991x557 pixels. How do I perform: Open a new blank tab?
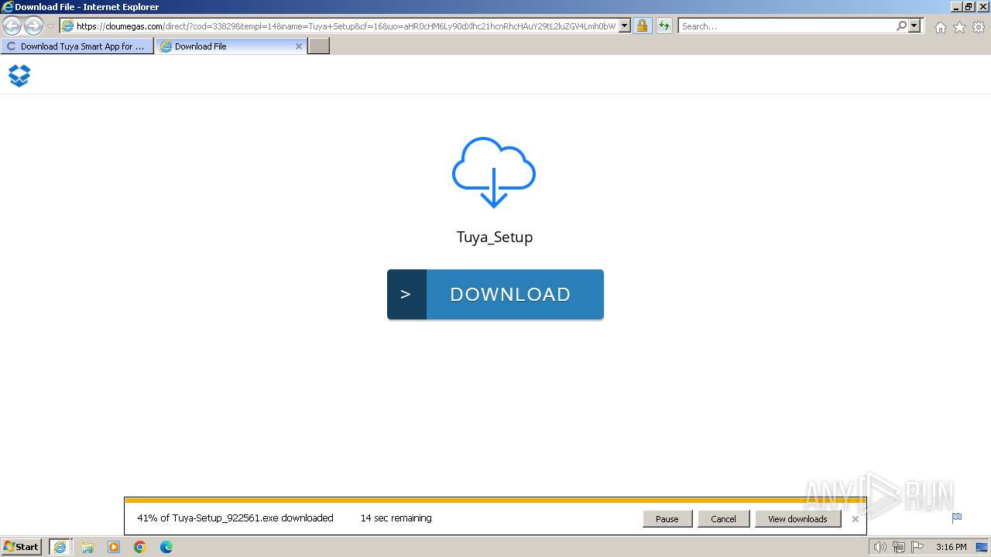point(319,46)
